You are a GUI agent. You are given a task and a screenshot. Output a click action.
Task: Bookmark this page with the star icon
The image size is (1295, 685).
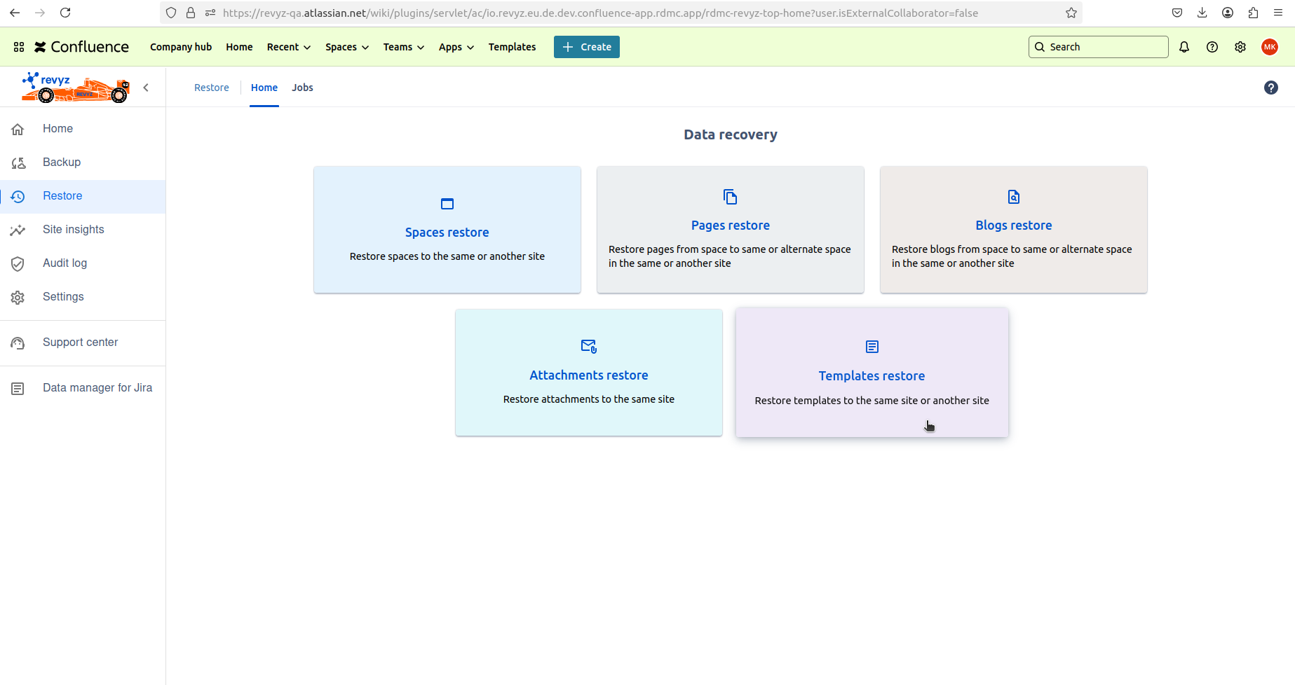click(1071, 13)
